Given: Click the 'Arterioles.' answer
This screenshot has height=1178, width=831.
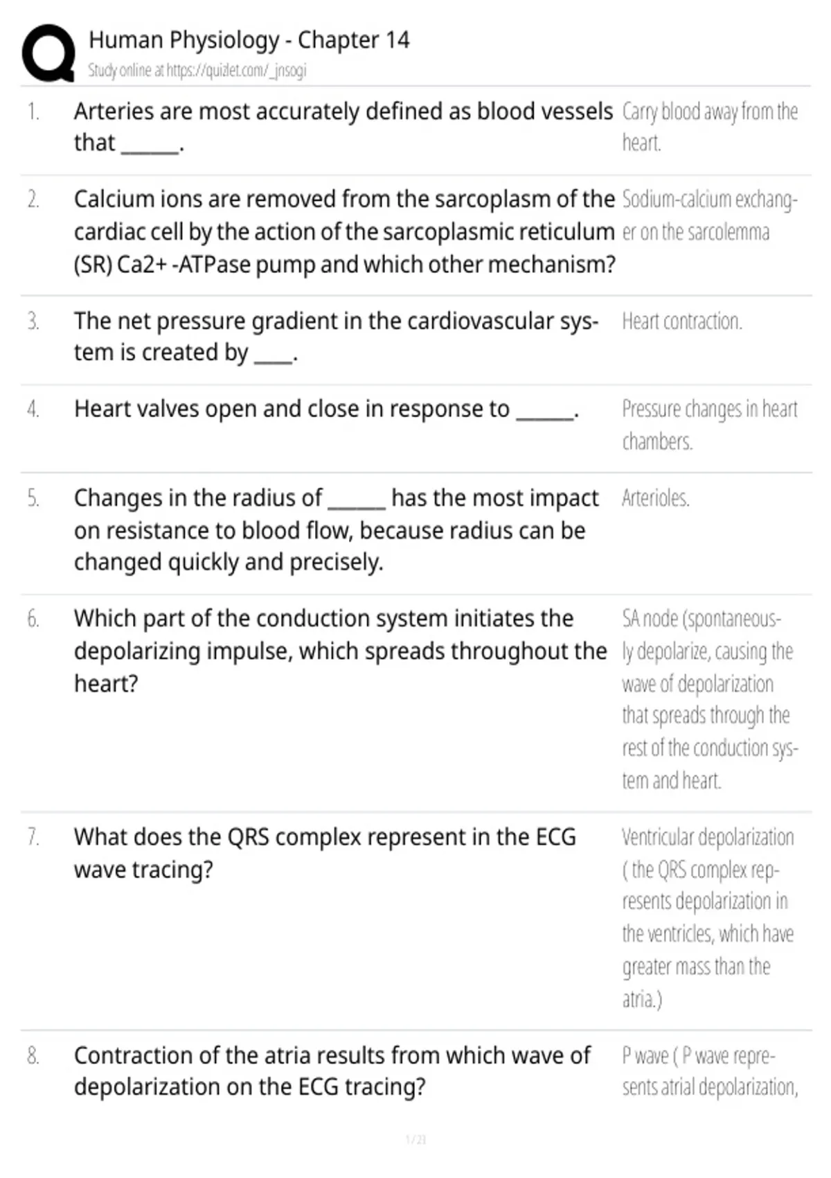Looking at the screenshot, I should (656, 498).
